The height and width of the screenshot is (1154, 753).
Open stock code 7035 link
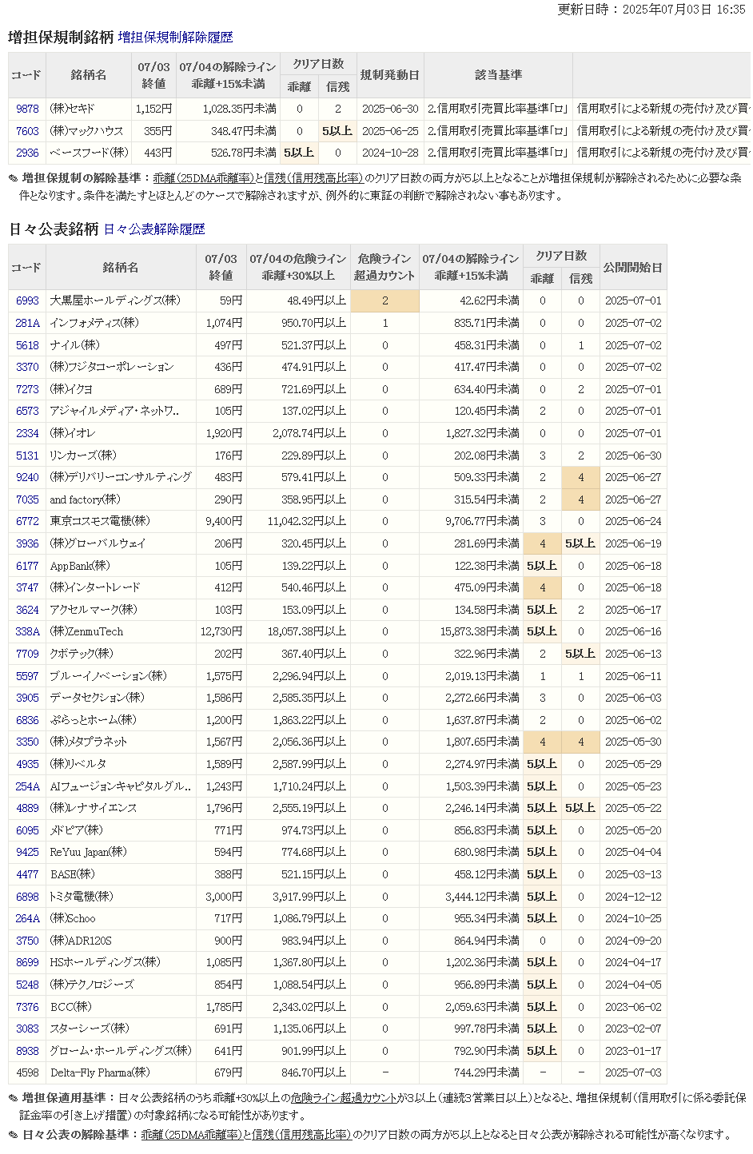pyautogui.click(x=27, y=499)
